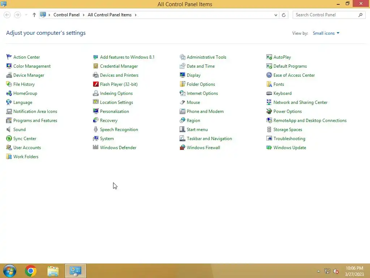Click the Back navigation arrow
Image resolution: width=370 pixels, height=278 pixels.
[x=7, y=15]
